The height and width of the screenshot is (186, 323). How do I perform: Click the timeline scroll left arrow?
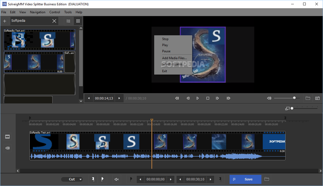[18, 171]
